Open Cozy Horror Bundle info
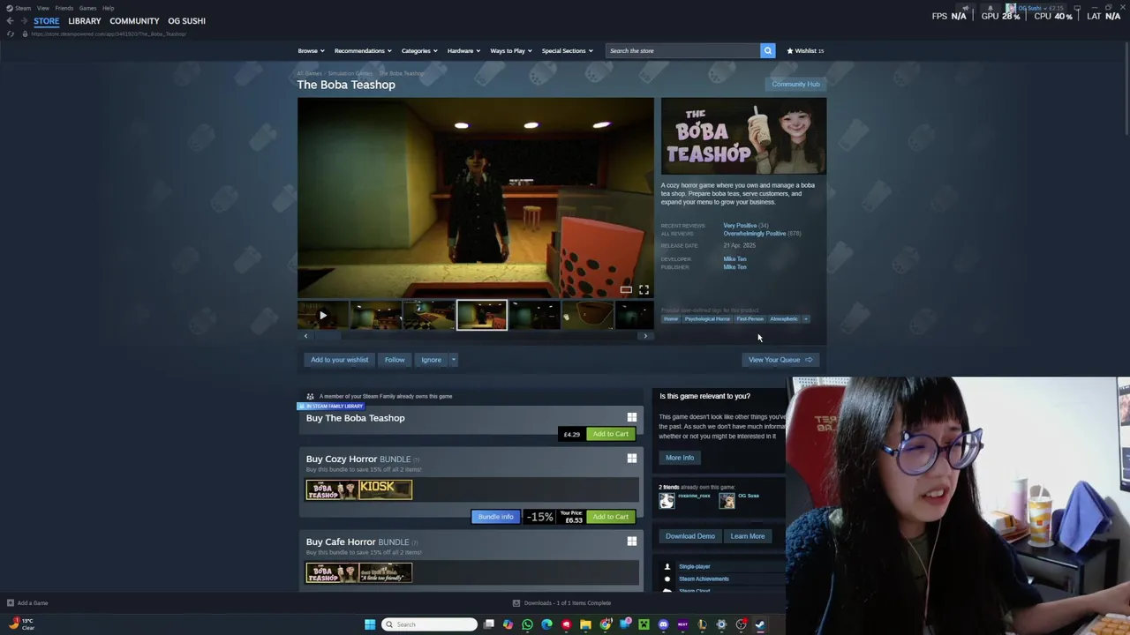Image resolution: width=1130 pixels, height=635 pixels. pyautogui.click(x=495, y=517)
